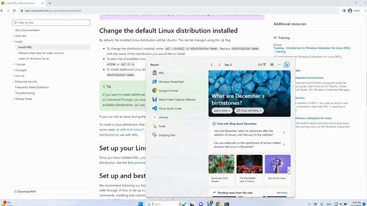Open 'Manual install steps for older versions'

[x=41, y=53]
